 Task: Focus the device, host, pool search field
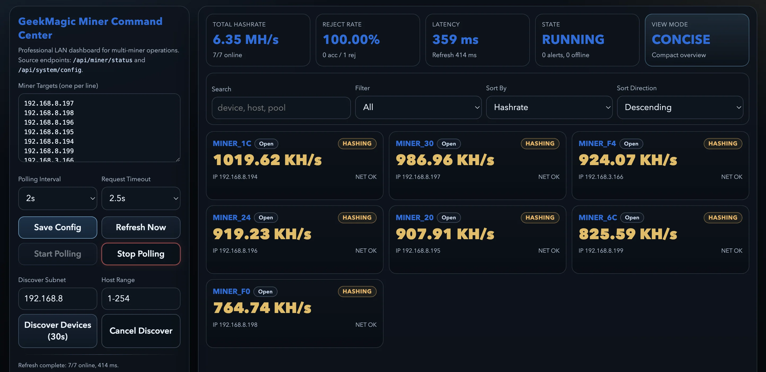281,108
